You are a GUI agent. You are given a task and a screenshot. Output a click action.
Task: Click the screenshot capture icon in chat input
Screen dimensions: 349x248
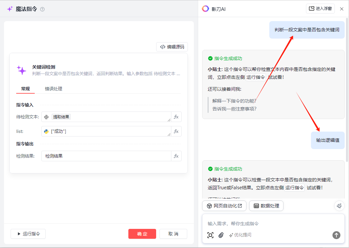click(x=210, y=235)
